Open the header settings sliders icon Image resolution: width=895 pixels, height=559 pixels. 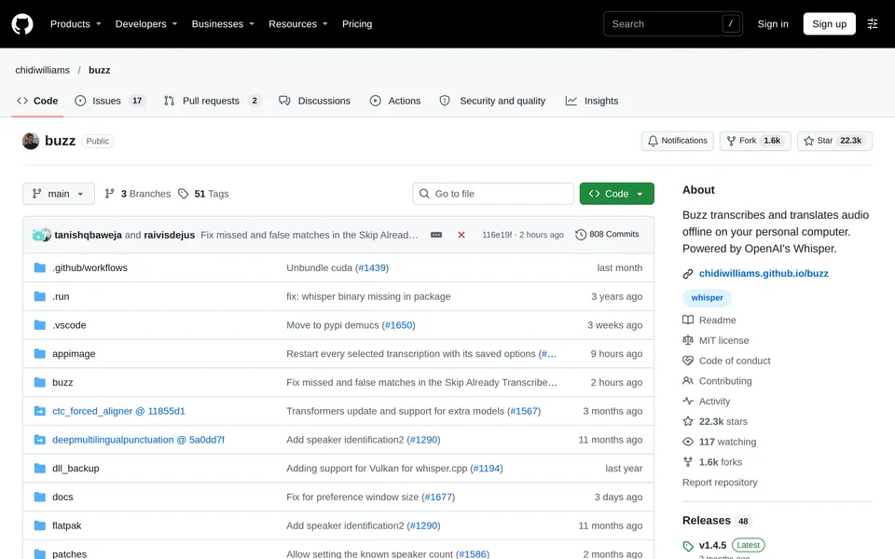coord(873,24)
